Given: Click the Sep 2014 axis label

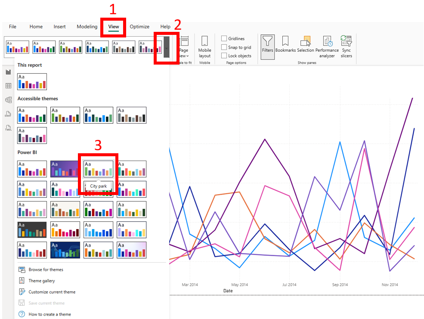Looking at the screenshot, I should 340,285.
